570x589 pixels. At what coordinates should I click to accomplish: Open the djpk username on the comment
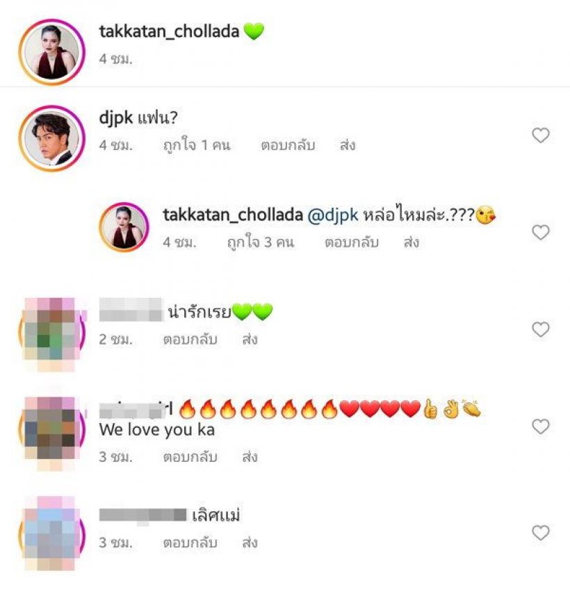pos(116,118)
